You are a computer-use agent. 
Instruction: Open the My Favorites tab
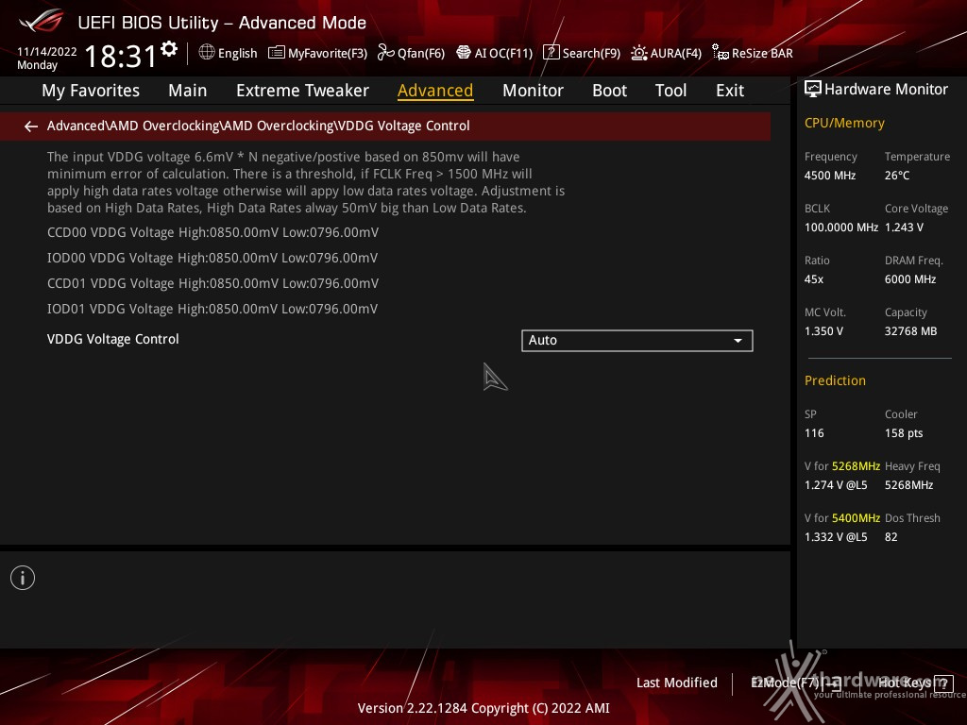(x=91, y=91)
